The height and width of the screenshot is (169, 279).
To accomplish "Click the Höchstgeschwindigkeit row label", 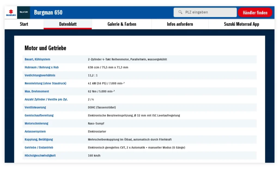I will (x=40, y=155).
